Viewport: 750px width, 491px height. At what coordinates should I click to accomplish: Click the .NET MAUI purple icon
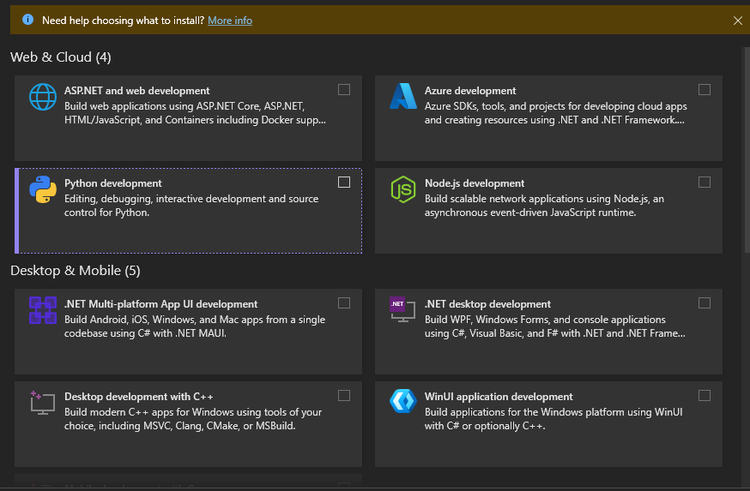click(43, 310)
